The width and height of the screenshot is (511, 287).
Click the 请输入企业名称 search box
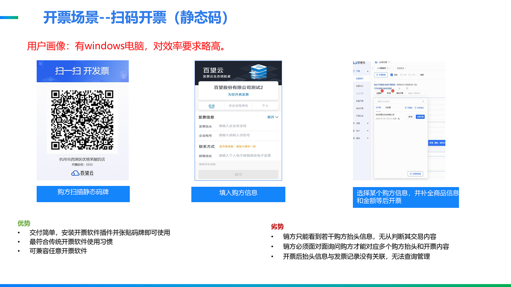401,101
